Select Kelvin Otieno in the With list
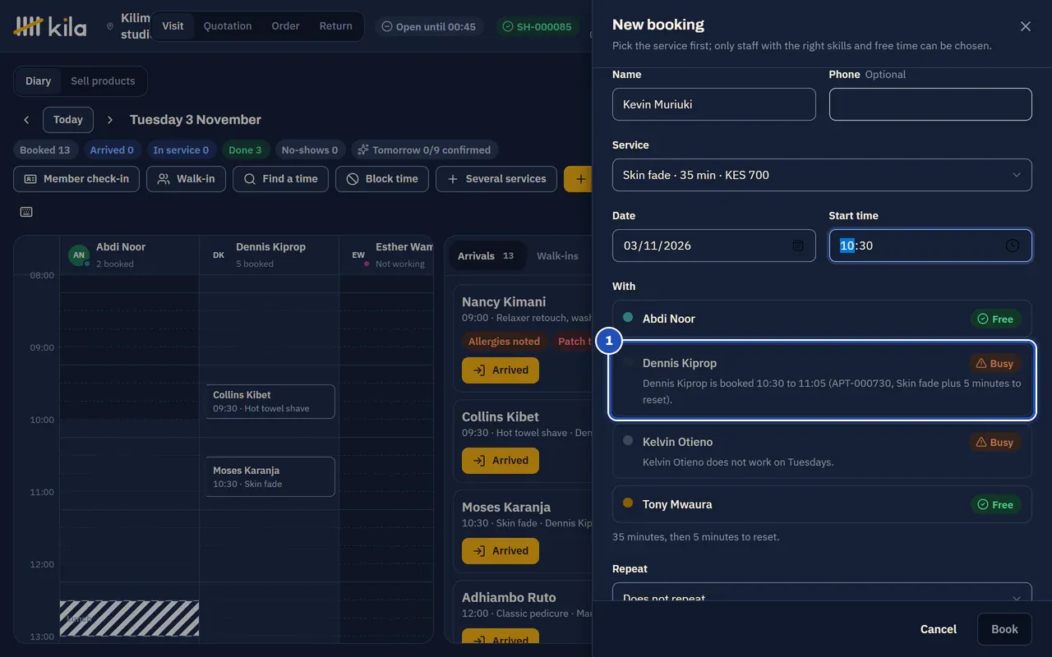This screenshot has height=657, width=1052. click(x=822, y=451)
